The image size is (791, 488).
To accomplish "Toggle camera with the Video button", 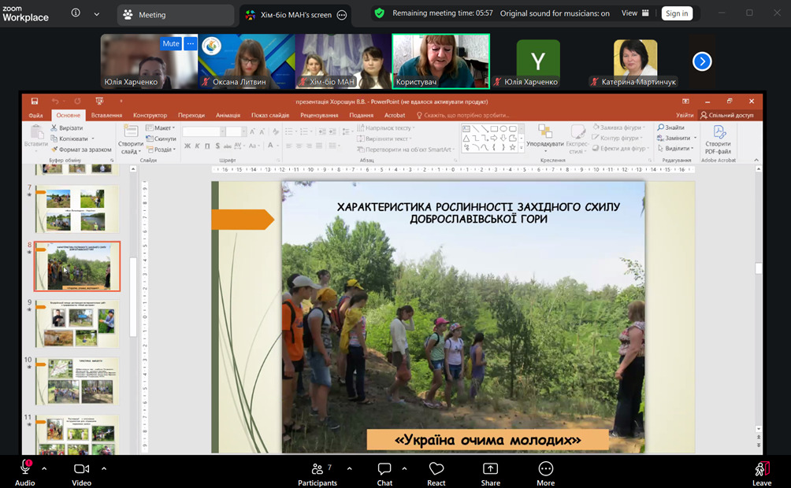I will pyautogui.click(x=81, y=469).
